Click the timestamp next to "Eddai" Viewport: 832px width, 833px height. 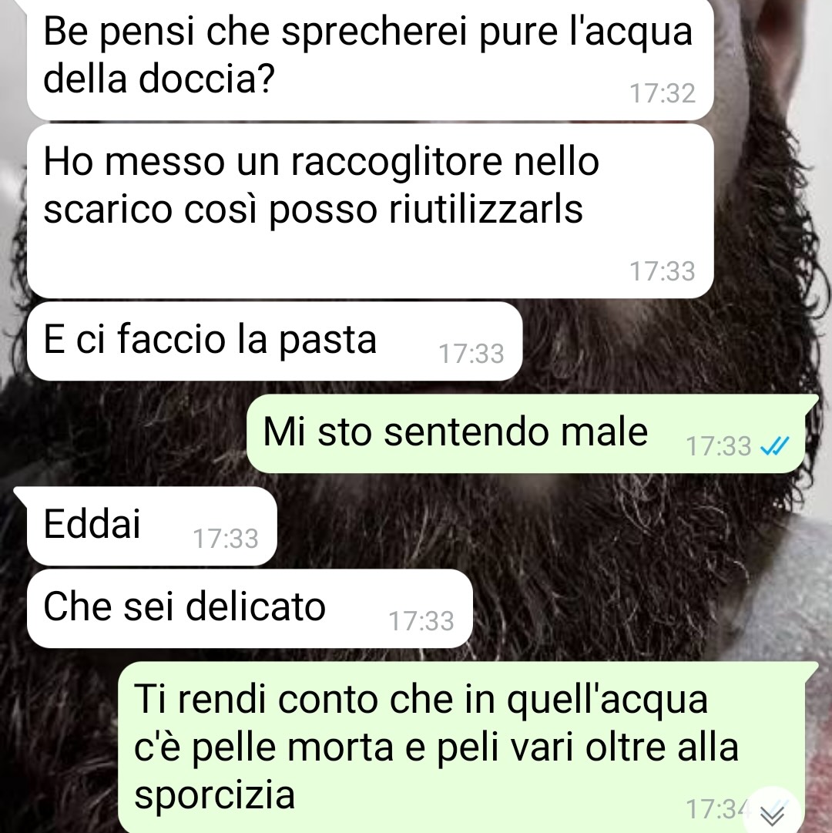click(x=225, y=539)
